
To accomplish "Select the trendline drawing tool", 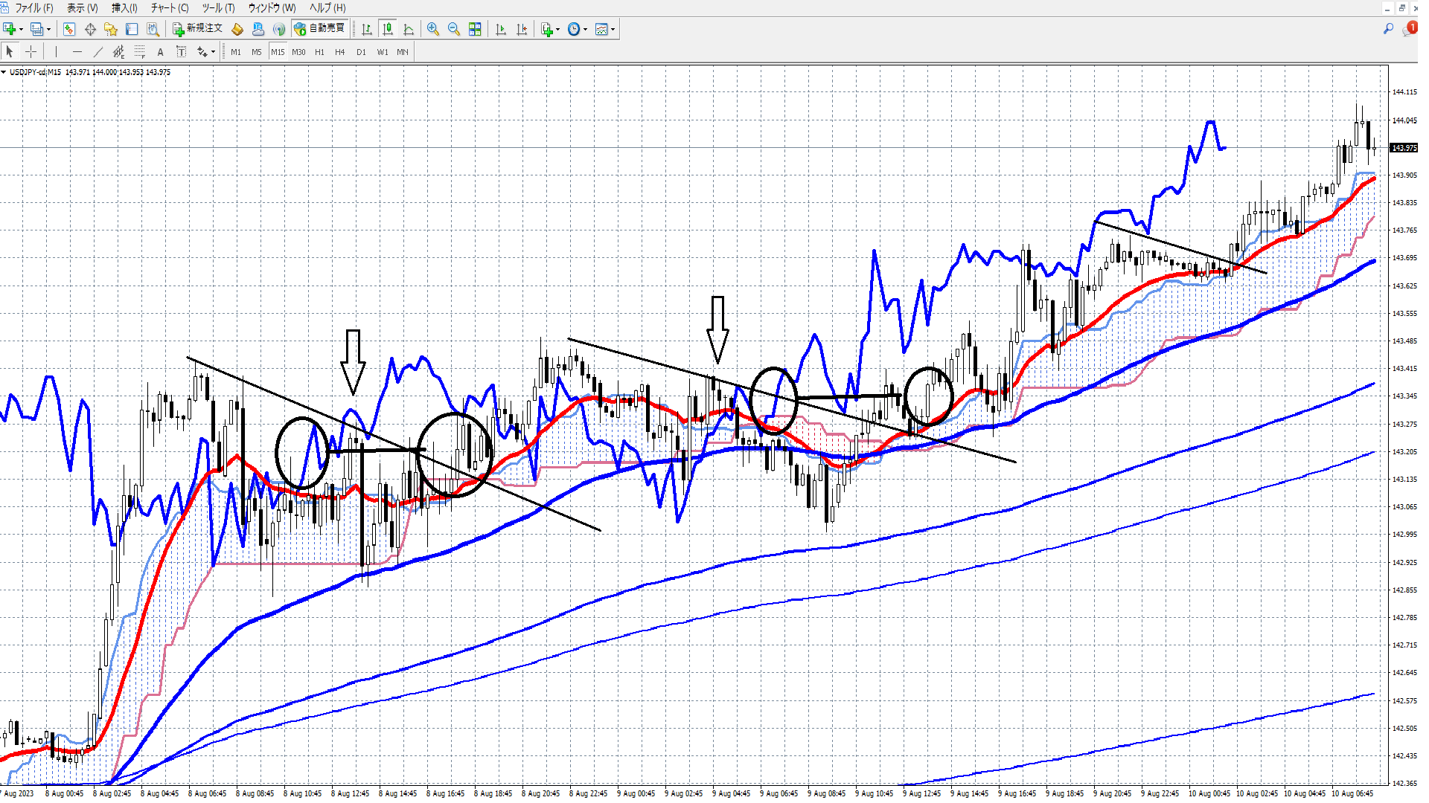I will pos(97,51).
